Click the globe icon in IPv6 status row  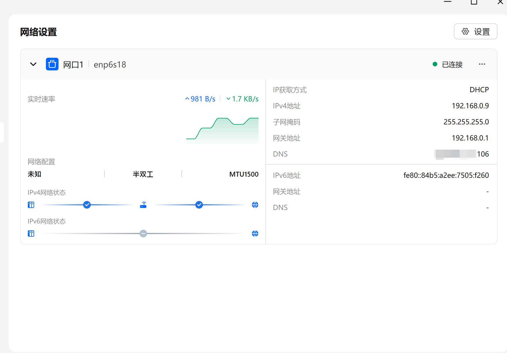255,234
